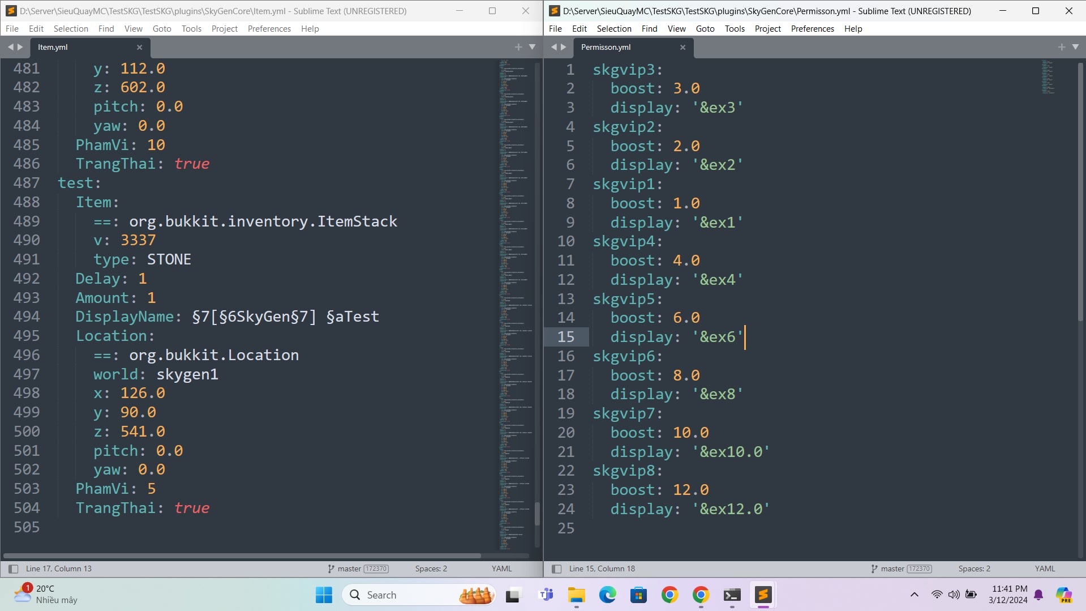Open File Explorer from the taskbar
The width and height of the screenshot is (1086, 611).
(577, 595)
